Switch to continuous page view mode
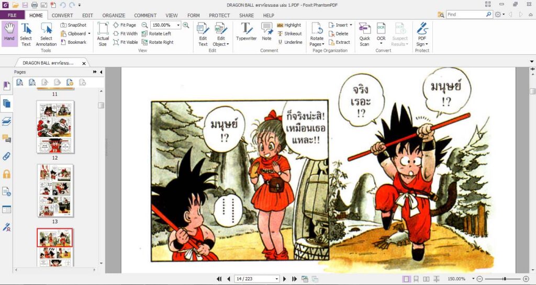The width and height of the screenshot is (536, 285). [x=416, y=279]
